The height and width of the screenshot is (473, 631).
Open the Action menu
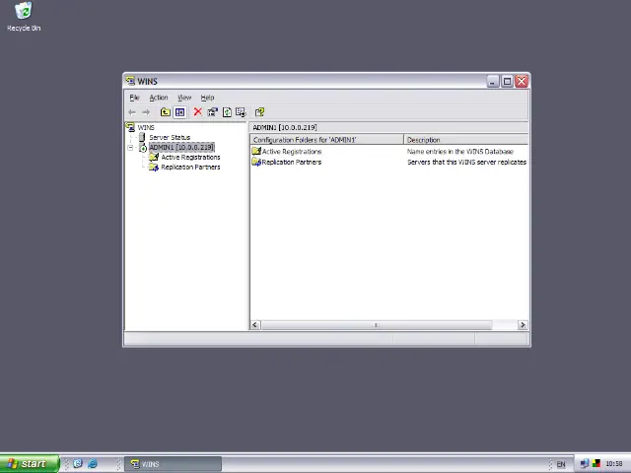click(x=159, y=98)
